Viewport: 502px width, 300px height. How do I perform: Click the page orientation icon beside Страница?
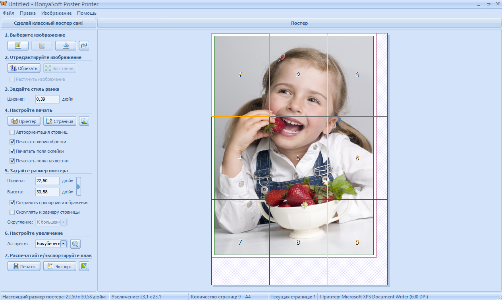tap(84, 121)
